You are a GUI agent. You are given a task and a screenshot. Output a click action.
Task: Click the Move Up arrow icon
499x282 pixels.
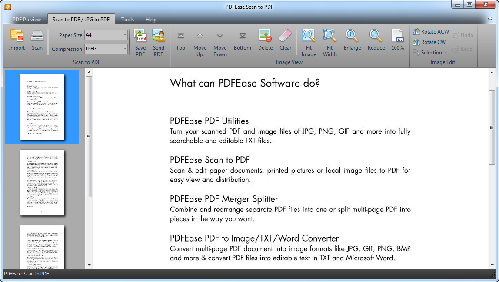coord(200,35)
